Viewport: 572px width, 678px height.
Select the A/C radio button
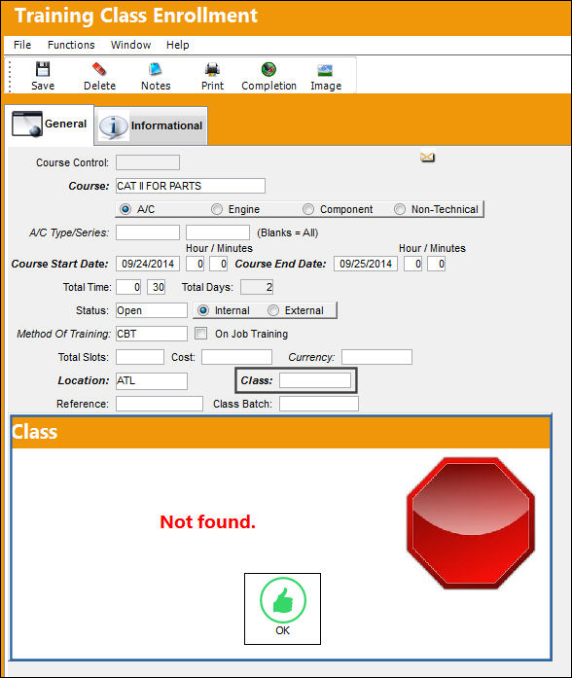pyautogui.click(x=125, y=209)
